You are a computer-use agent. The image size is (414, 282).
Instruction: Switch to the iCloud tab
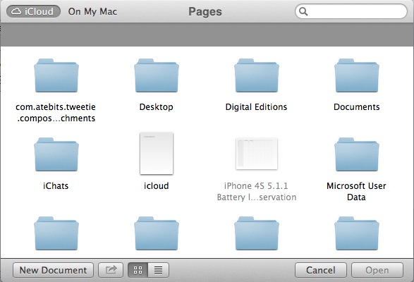[x=33, y=11]
